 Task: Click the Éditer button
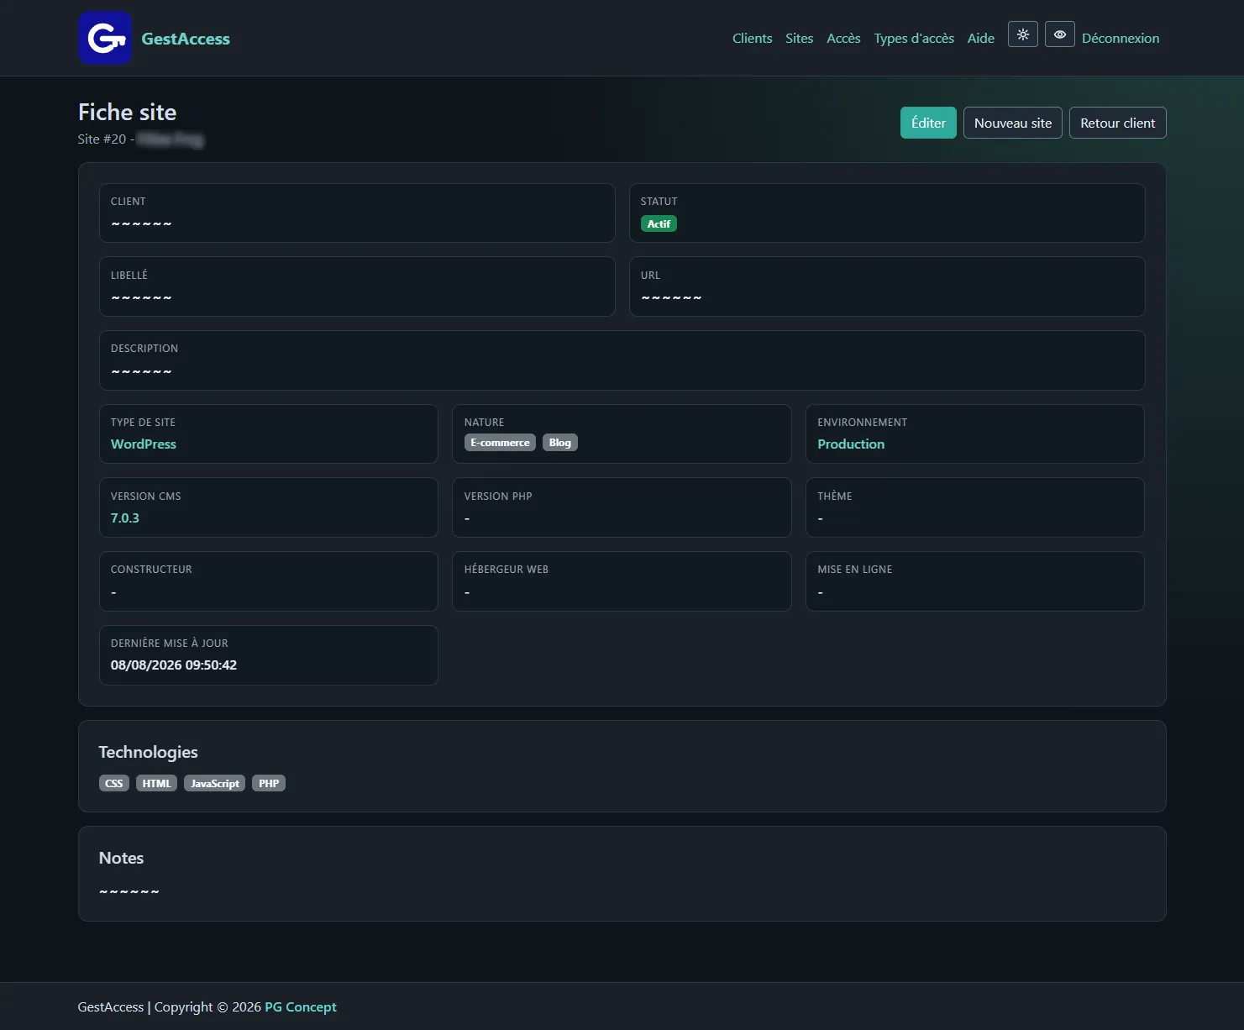click(928, 123)
